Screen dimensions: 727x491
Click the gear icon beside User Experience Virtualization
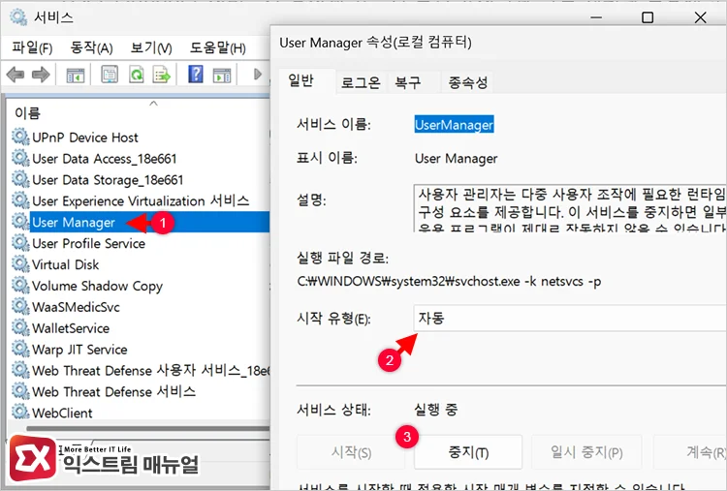[20, 200]
